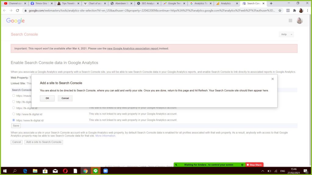Launch Opera from the taskbar
The width and height of the screenshot is (312, 175).
point(65,171)
